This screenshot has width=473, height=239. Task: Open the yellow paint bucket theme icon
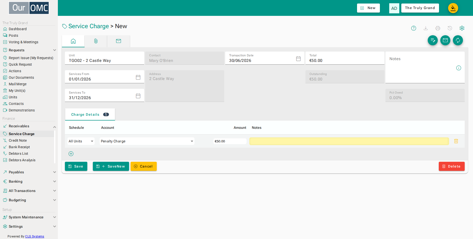[x=453, y=8]
